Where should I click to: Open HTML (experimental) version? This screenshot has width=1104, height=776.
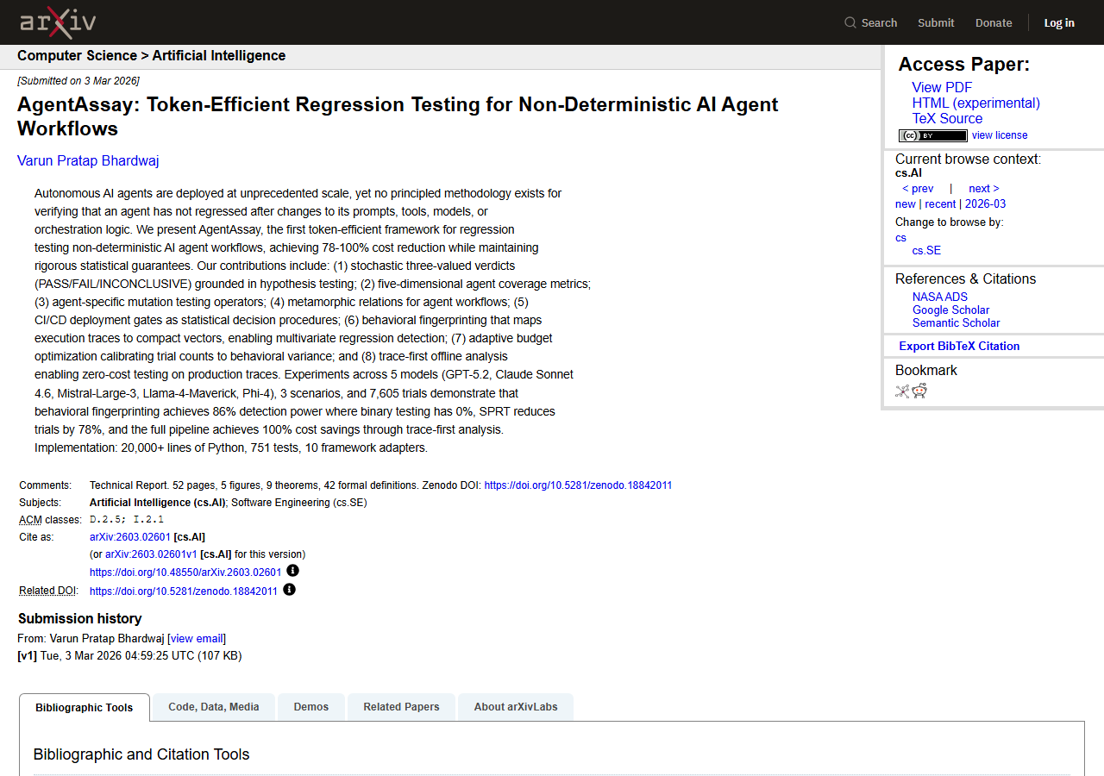pyautogui.click(x=976, y=103)
